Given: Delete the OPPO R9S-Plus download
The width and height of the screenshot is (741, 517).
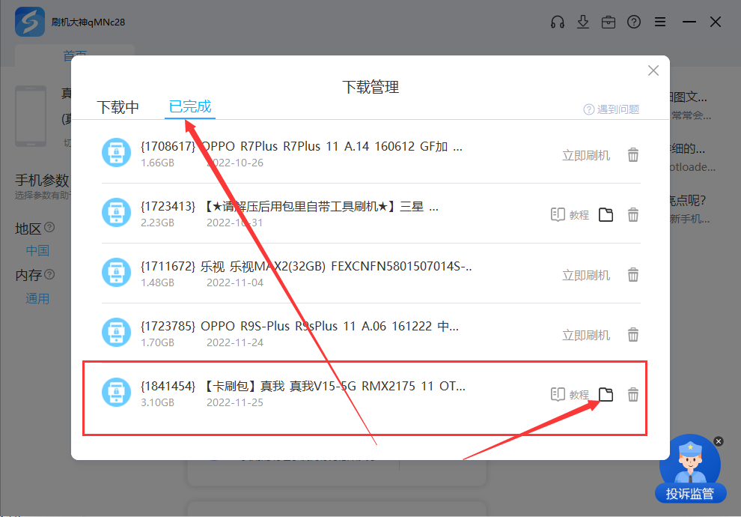Looking at the screenshot, I should 633,335.
